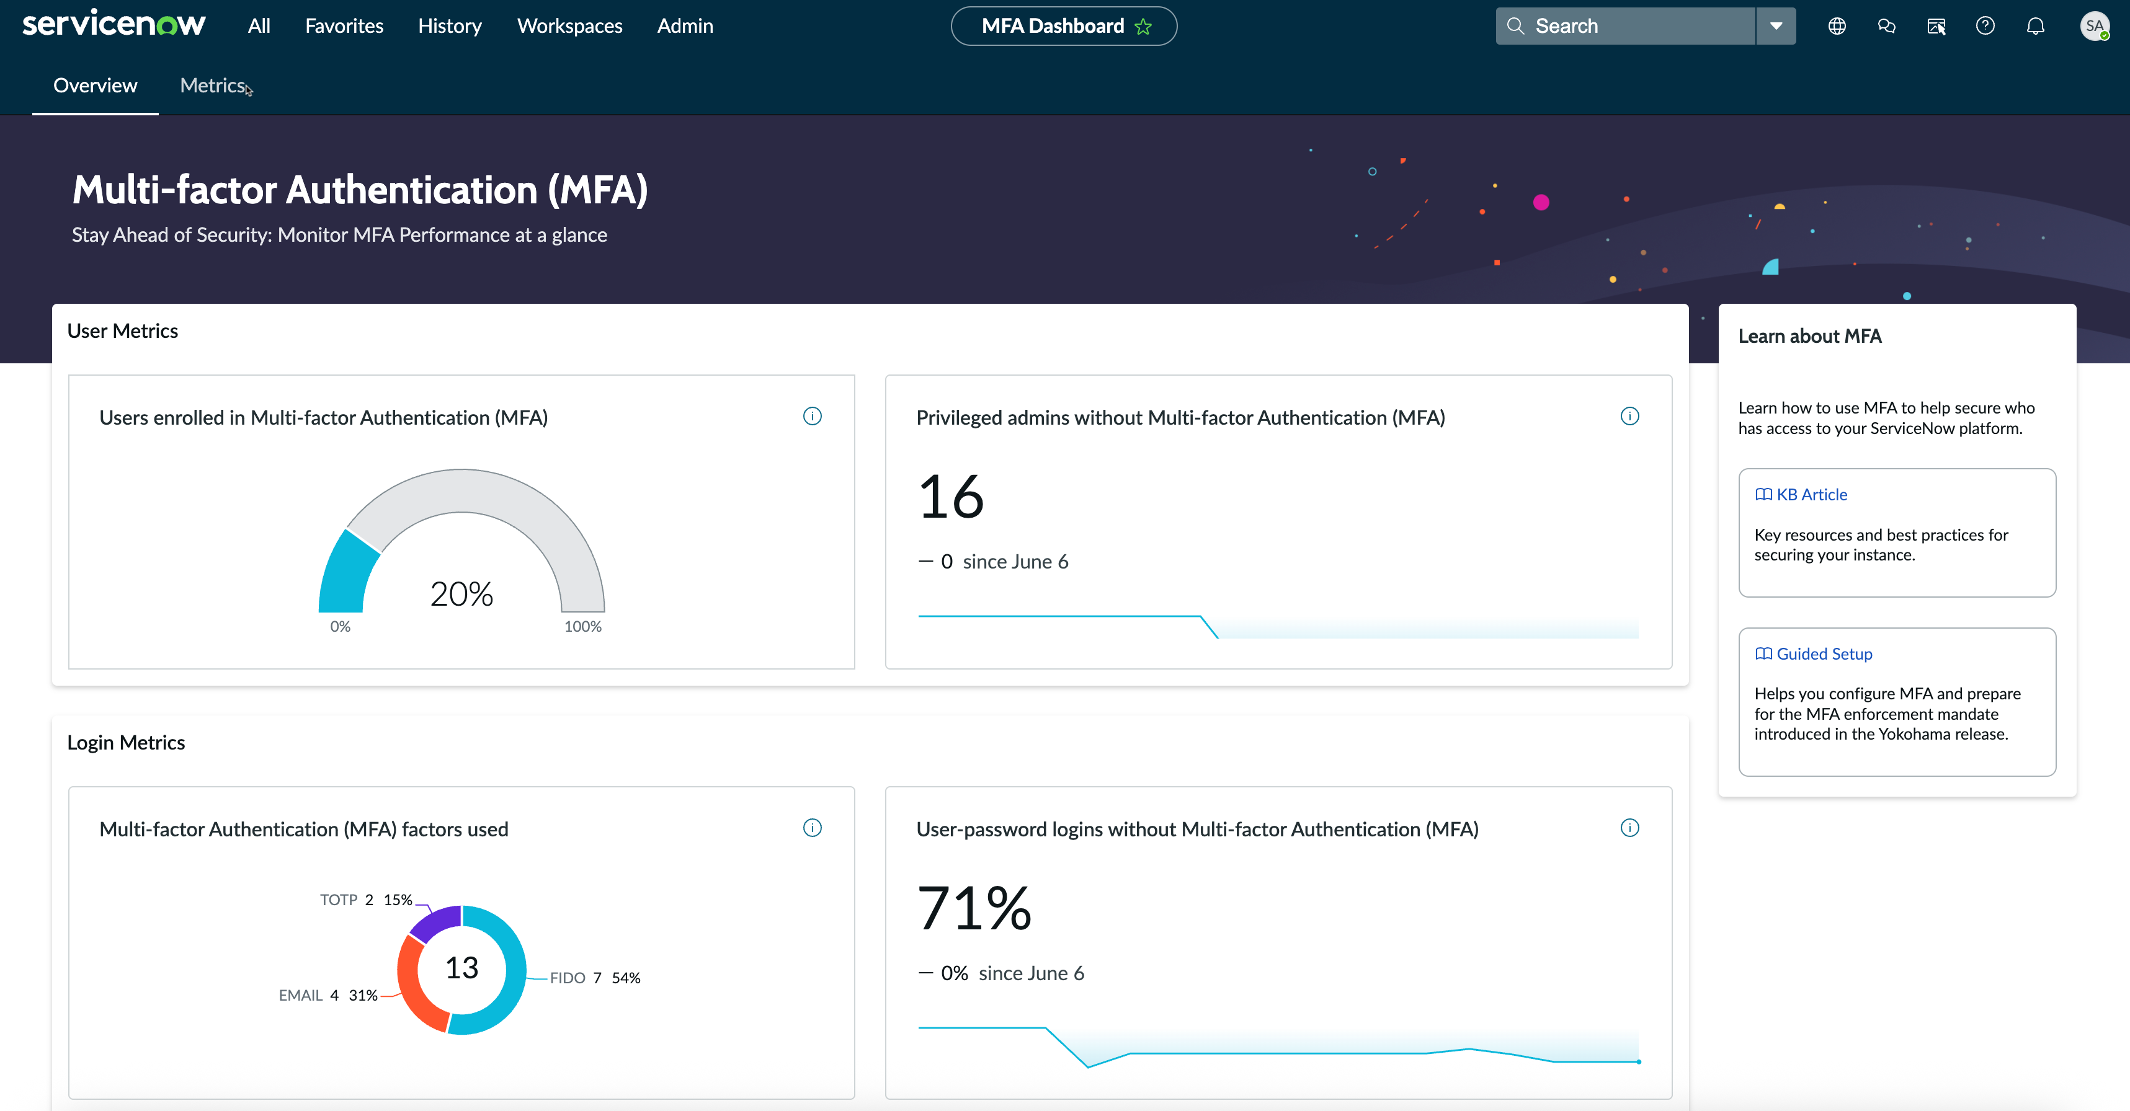This screenshot has height=1111, width=2130.
Task: Click the Learn about MFA heading
Action: [1809, 337]
